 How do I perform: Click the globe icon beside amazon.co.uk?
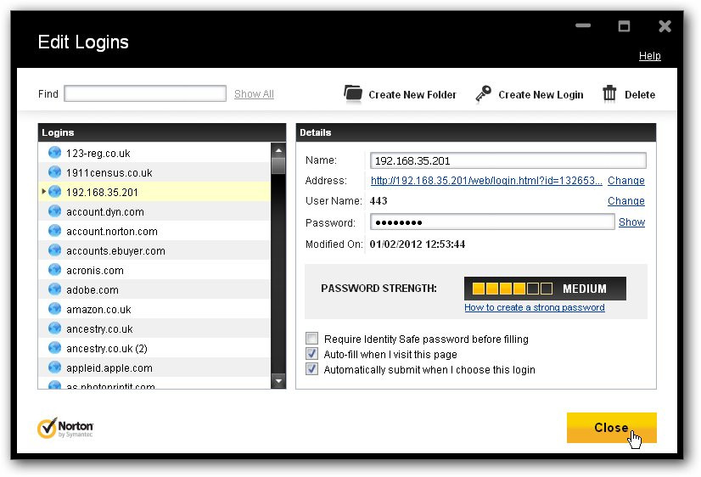[54, 309]
